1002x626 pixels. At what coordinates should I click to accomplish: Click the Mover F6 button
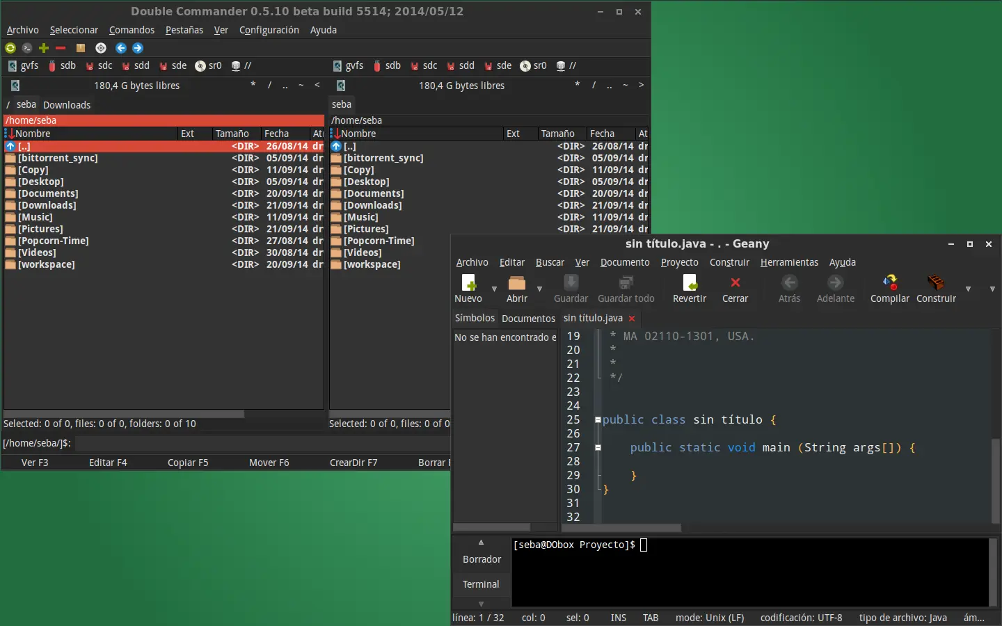click(269, 463)
